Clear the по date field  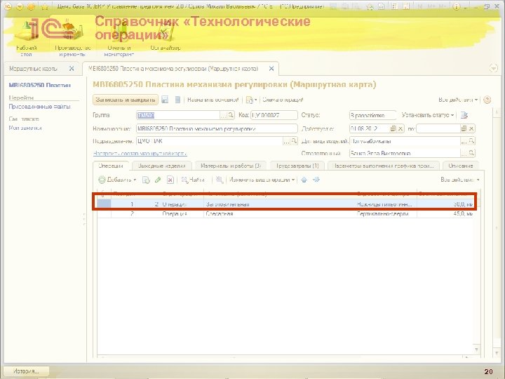471,128
